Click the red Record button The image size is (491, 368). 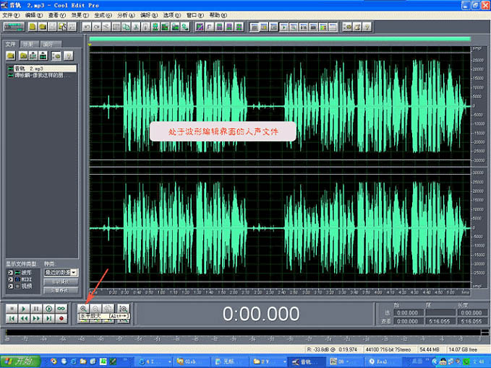(x=61, y=318)
